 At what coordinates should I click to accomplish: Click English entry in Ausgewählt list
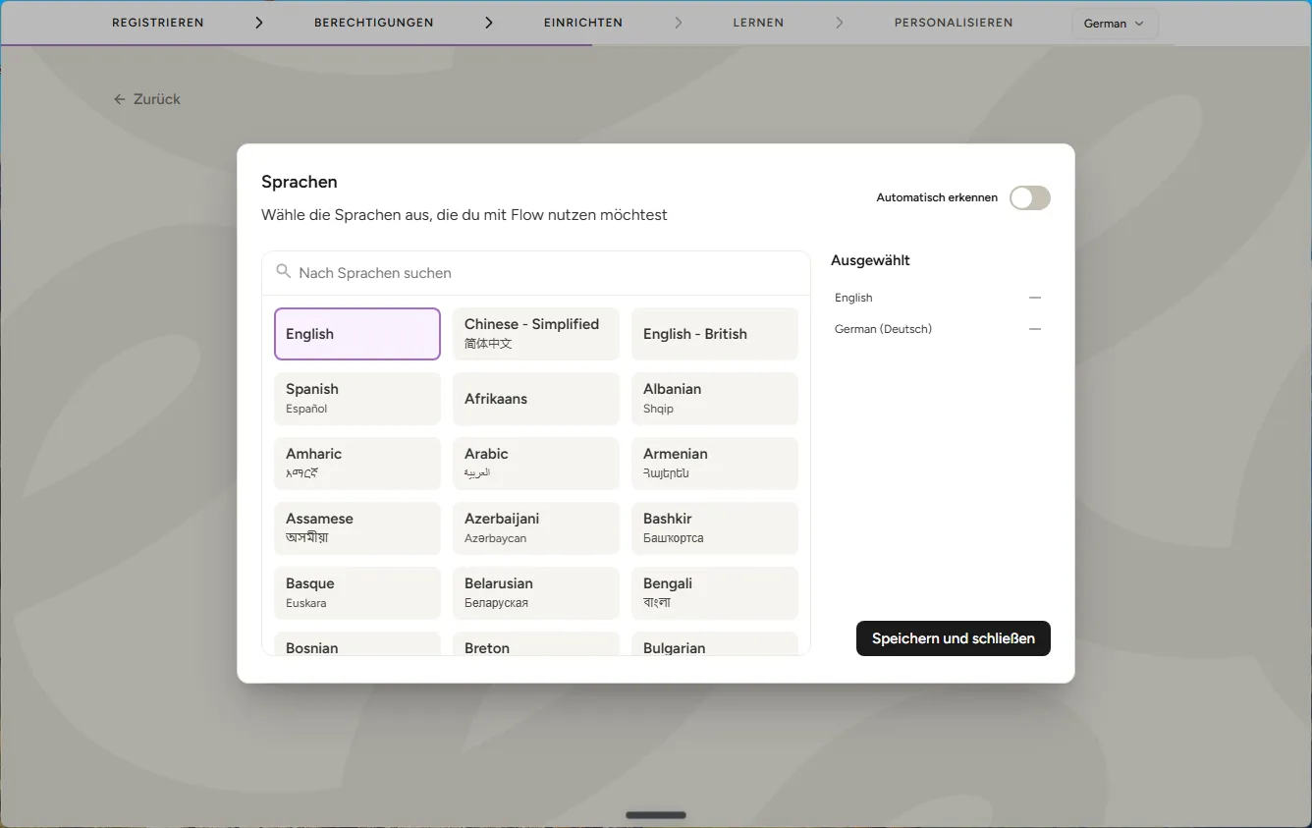[x=853, y=298]
